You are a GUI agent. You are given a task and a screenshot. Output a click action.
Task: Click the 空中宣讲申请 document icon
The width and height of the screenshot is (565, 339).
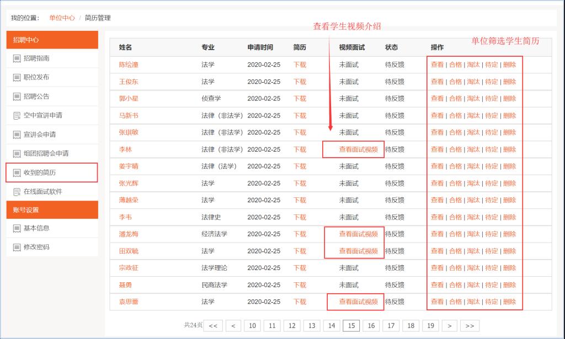pos(17,116)
